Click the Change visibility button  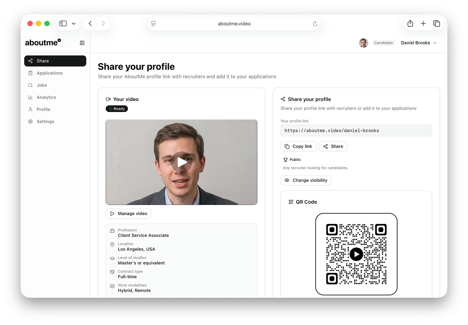point(306,180)
